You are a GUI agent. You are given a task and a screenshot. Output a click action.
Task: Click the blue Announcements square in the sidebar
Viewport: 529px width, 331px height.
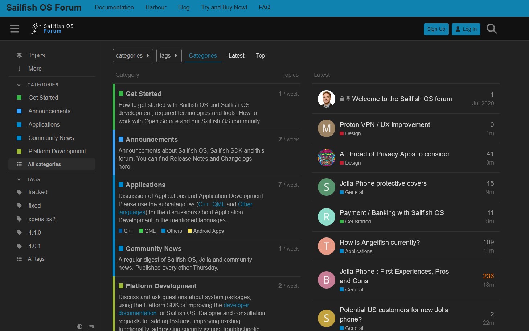click(x=19, y=111)
